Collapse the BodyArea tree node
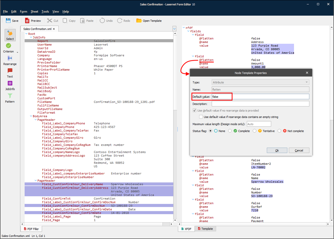 (x=31, y=116)
